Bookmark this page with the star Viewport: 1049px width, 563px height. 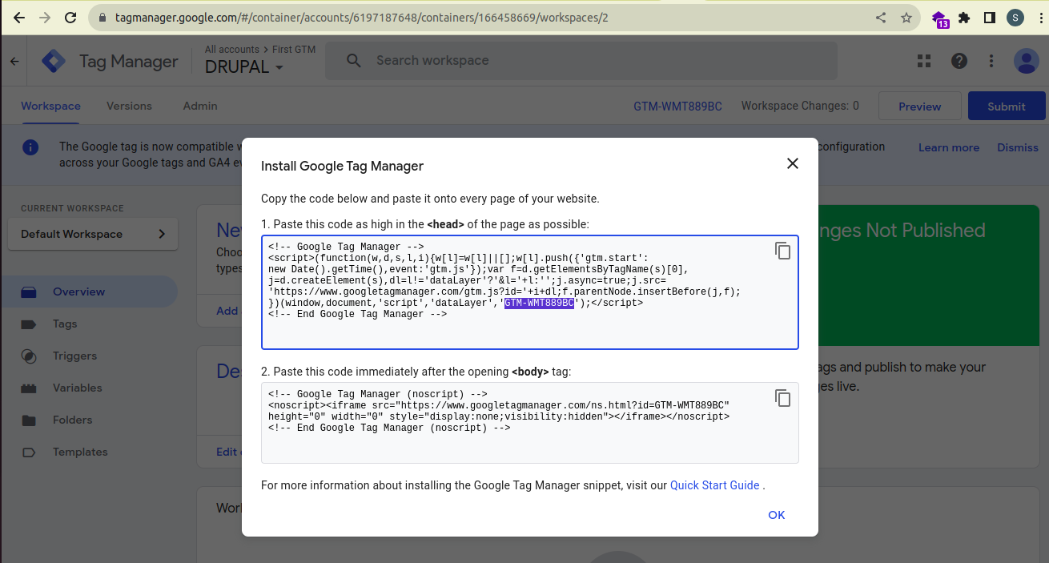[906, 17]
